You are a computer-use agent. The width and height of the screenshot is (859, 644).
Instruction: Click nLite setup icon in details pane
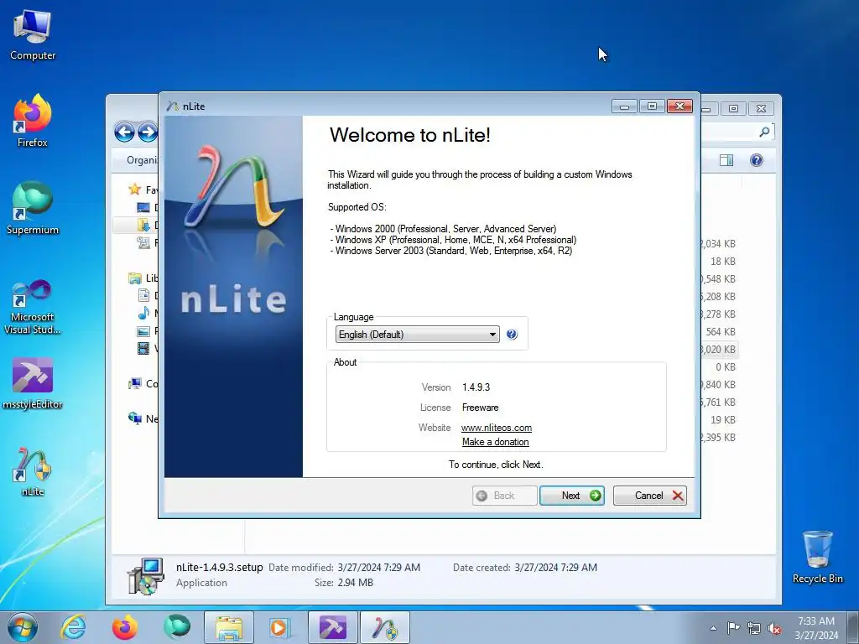[x=146, y=576]
